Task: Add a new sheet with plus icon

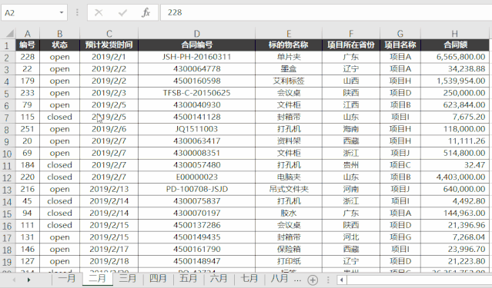Action: [x=313, y=280]
